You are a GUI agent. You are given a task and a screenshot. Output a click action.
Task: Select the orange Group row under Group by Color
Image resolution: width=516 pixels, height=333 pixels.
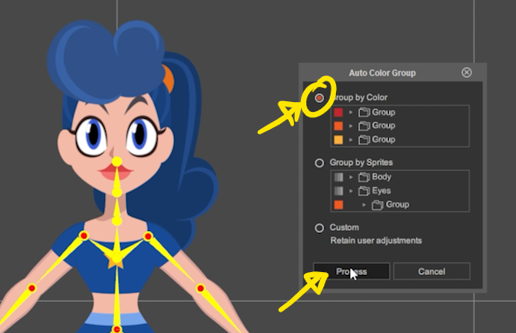coord(400,126)
